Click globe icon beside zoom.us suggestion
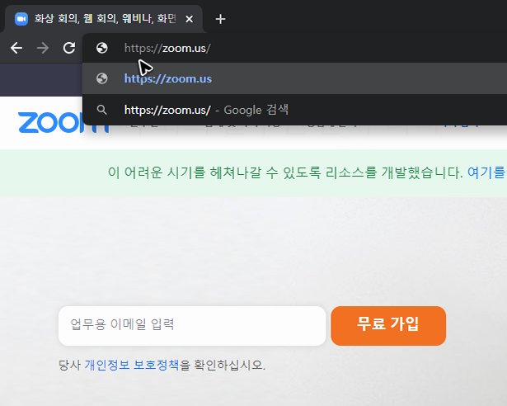 pos(102,78)
